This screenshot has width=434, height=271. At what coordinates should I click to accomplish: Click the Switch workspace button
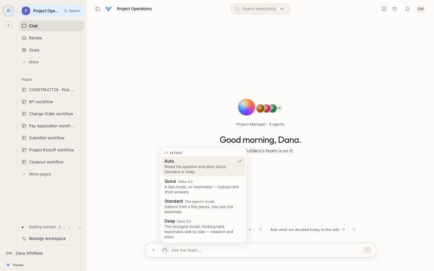(x=72, y=11)
